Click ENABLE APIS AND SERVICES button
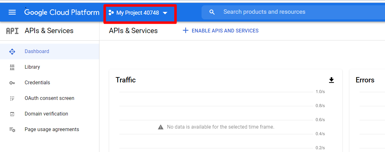The width and height of the screenshot is (385, 152). pos(221,31)
